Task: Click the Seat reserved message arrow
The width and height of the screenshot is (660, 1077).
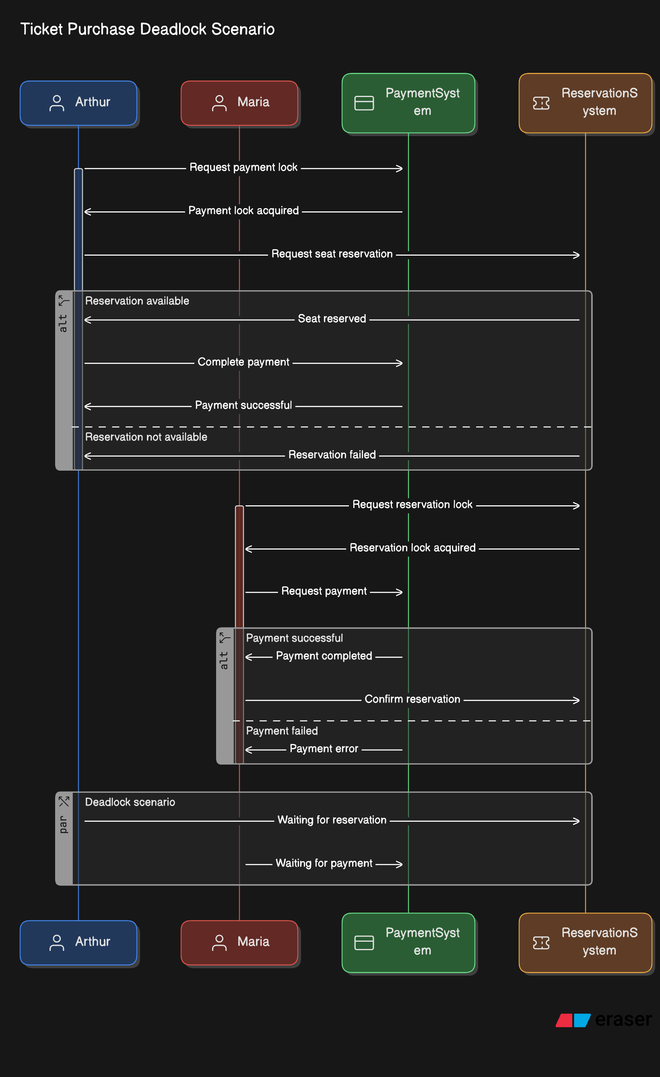Action: click(333, 320)
